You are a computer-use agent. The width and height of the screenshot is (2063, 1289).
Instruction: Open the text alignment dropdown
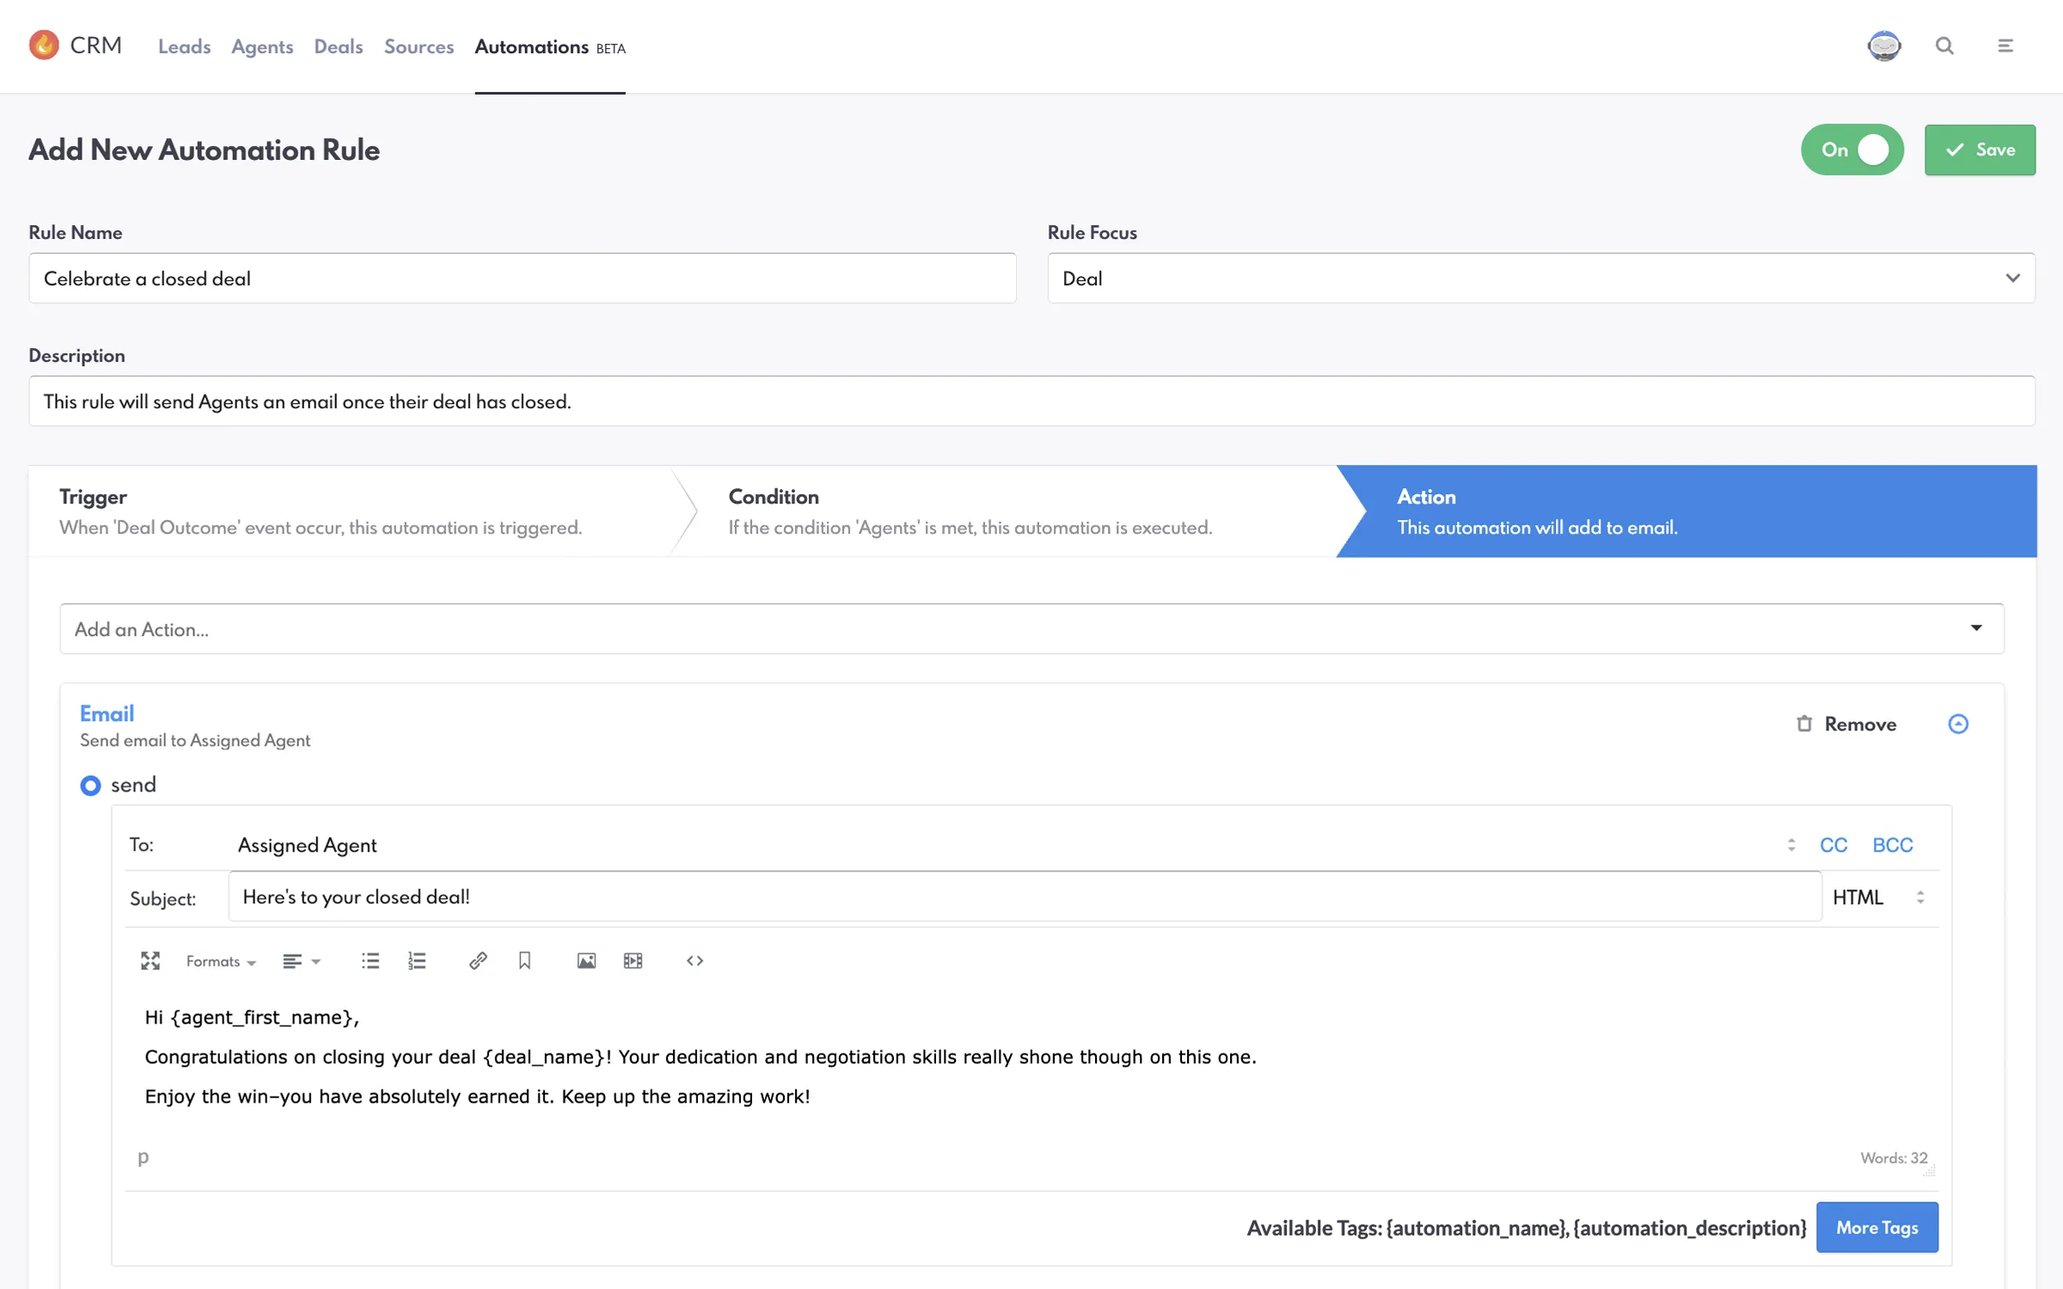[x=302, y=961]
